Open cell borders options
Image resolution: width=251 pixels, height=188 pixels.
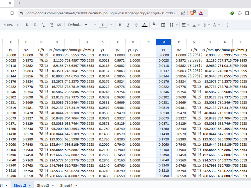(163, 25)
